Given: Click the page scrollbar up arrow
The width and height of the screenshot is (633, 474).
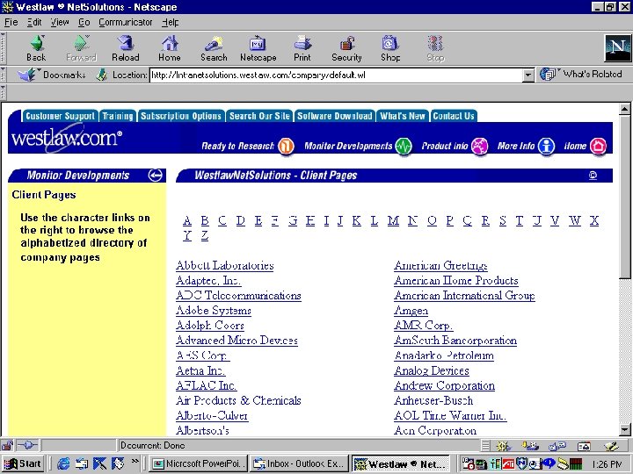Looking at the screenshot, I should [x=625, y=109].
